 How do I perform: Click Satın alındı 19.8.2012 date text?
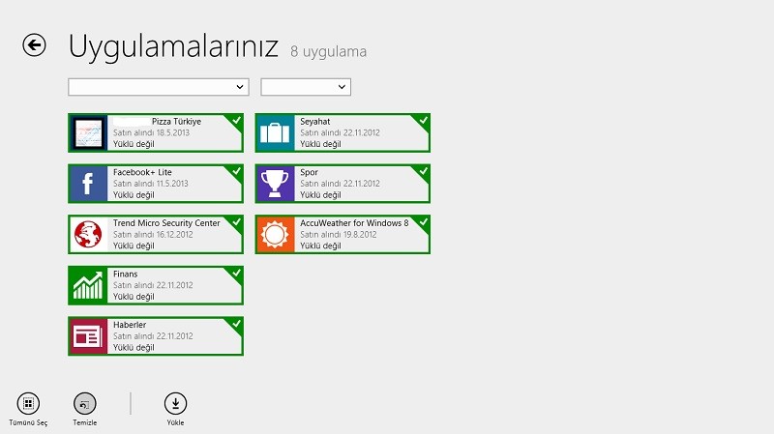pos(338,234)
